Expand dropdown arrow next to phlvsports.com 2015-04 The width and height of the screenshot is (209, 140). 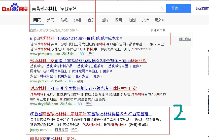[77, 54]
